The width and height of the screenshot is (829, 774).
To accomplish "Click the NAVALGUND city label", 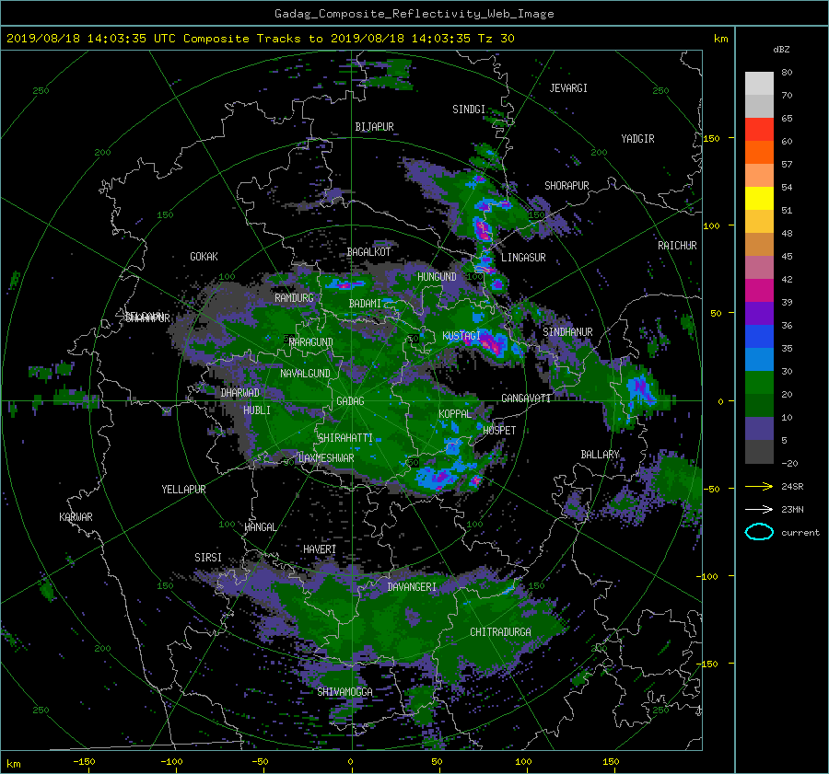I will 305,374.
